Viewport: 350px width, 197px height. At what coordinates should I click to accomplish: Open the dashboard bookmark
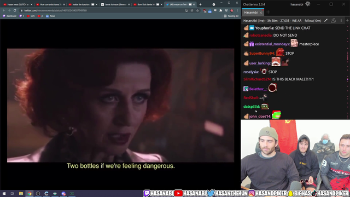click(10, 16)
